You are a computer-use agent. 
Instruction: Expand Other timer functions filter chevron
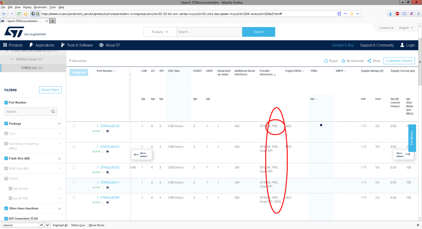tap(60, 208)
